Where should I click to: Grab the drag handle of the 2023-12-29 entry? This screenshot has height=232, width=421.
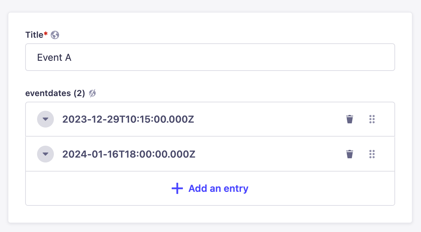coord(372,119)
